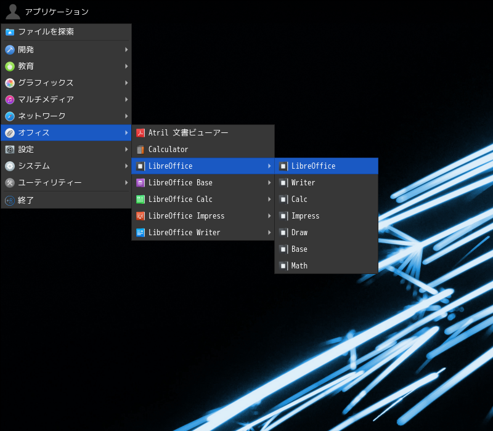Open LibreOffice Impress submenu entry
The height and width of the screenshot is (431, 493).
[x=203, y=216]
